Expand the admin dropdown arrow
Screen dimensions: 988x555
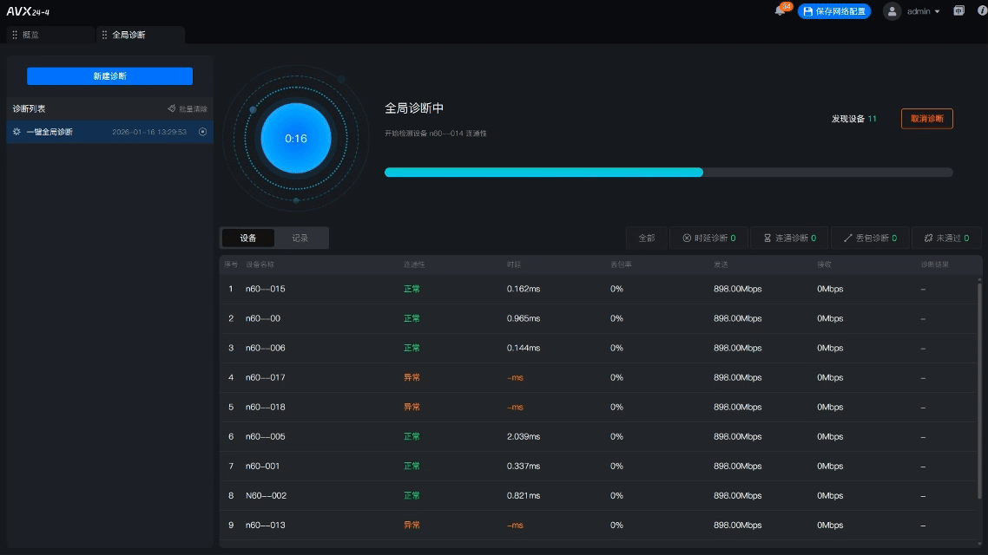coord(938,12)
